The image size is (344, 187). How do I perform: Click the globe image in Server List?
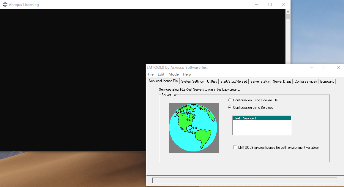pyautogui.click(x=194, y=128)
